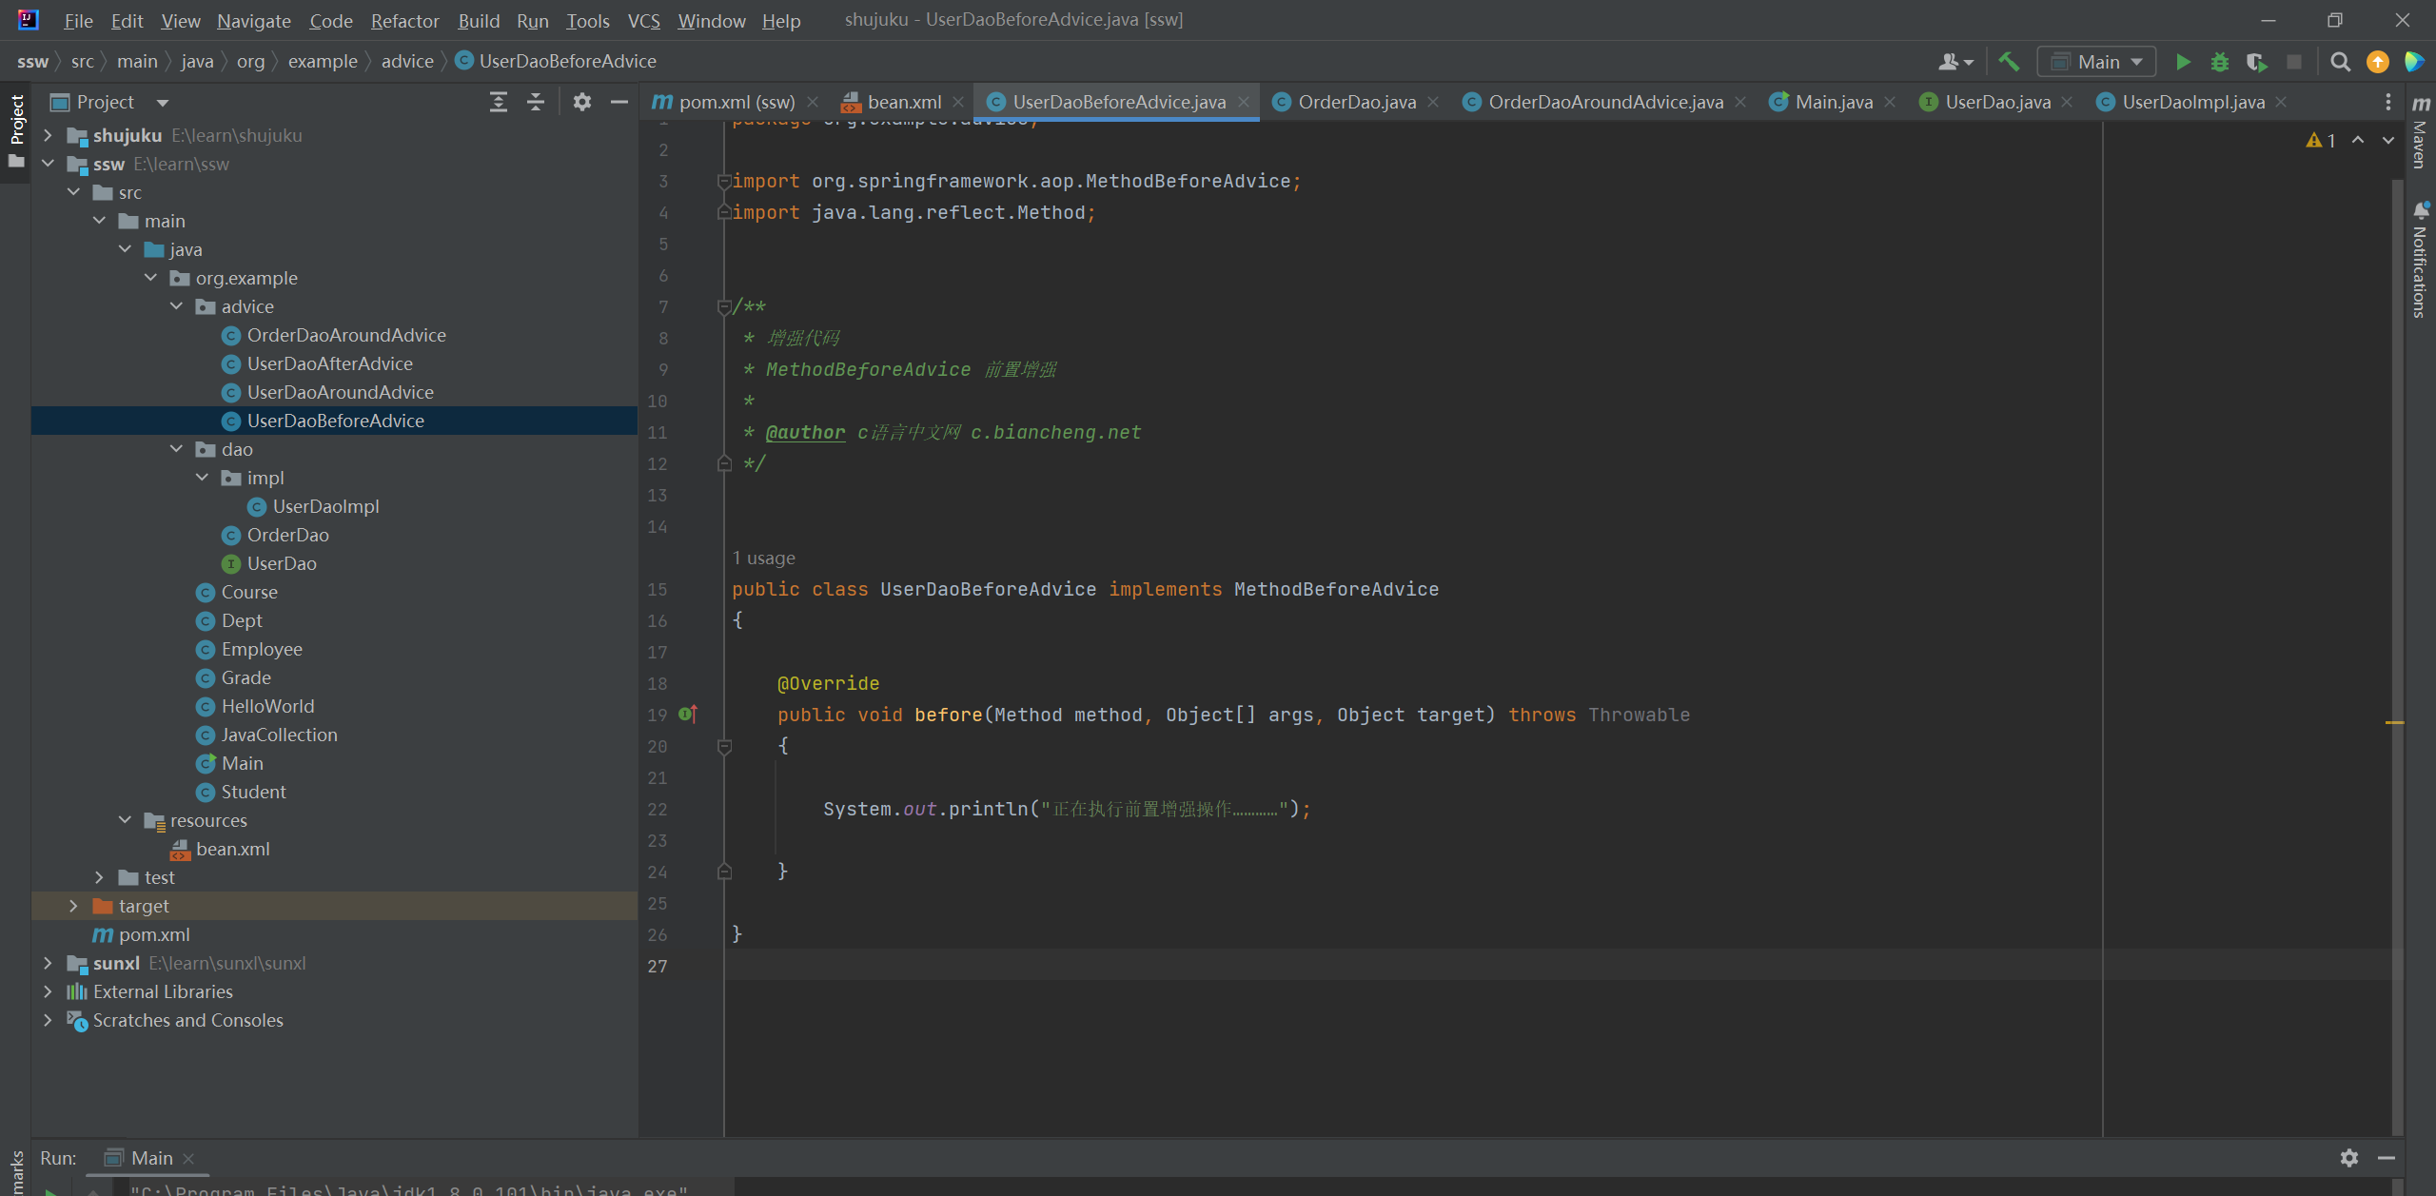This screenshot has height=1196, width=2436.
Task: Collapse the advice package node
Action: tap(176, 306)
